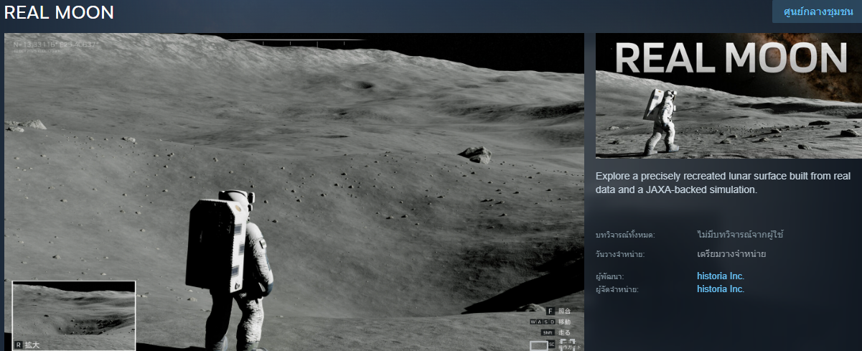
Task: Click the publisher historia Inc. link
Action: point(720,289)
